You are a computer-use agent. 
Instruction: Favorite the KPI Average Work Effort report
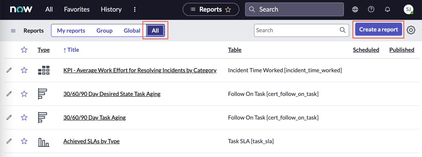click(x=24, y=70)
